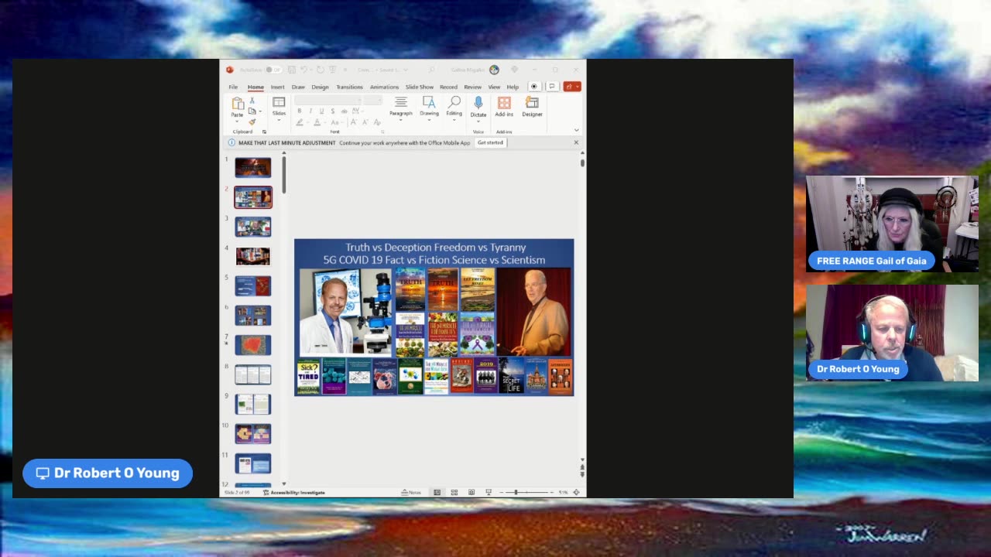Click the Start From Beginning presentation icon
Viewport: 991px width, 557px height.
333,70
